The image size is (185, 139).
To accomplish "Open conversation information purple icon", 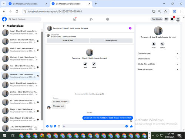I will (x=130, y=28).
